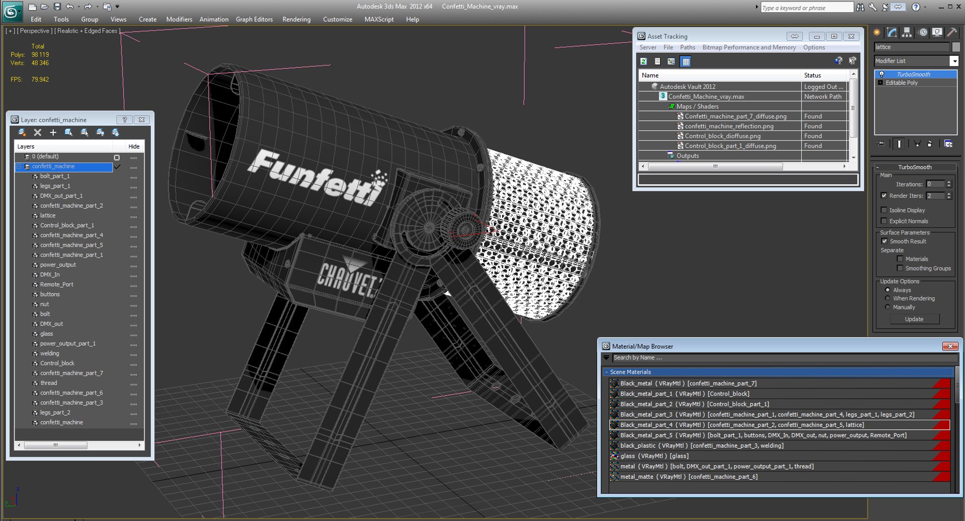
Task: Click Freeze/Unfreeze All Layers icon
Action: (116, 133)
